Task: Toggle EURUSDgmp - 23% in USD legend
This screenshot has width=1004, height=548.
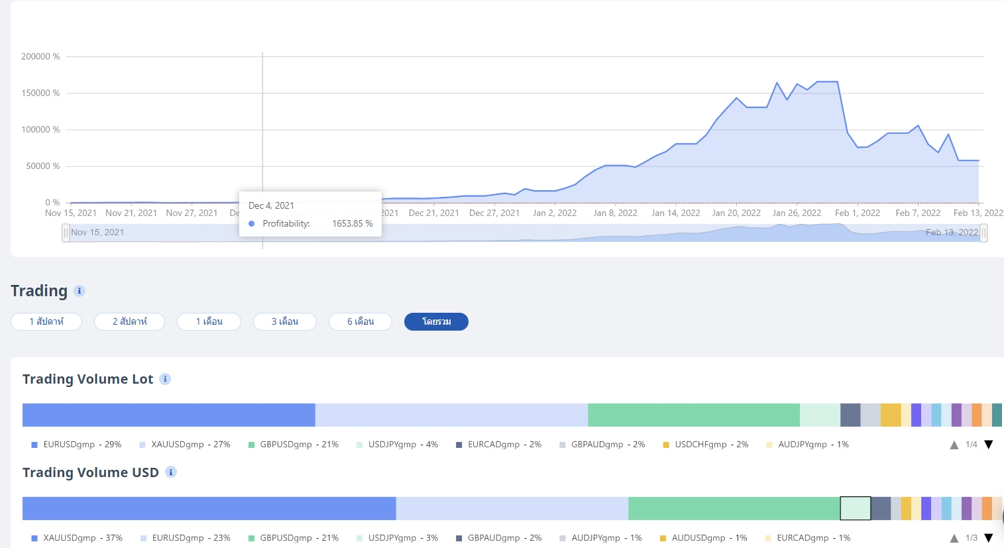Action: pyautogui.click(x=185, y=538)
